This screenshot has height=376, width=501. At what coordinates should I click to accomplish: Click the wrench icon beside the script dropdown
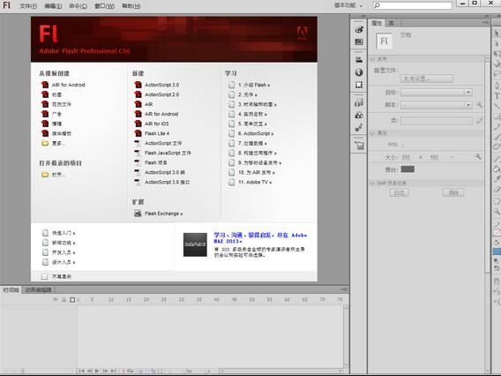pyautogui.click(x=479, y=104)
